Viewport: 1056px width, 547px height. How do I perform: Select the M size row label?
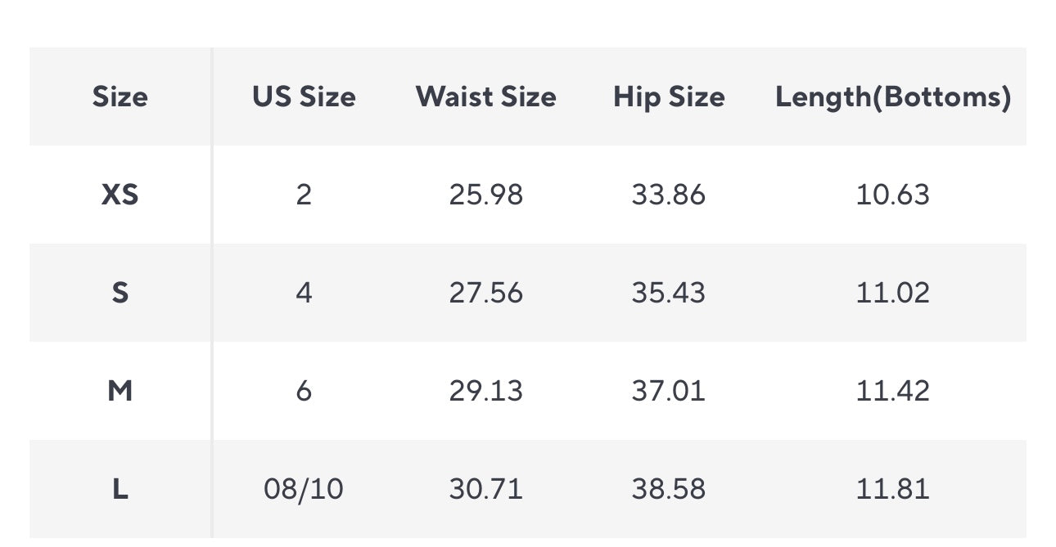(120, 391)
